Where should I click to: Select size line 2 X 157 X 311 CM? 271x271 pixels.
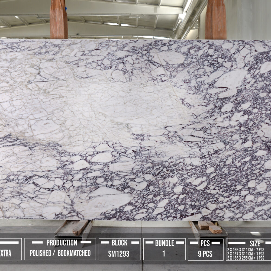[x=245, y=253]
